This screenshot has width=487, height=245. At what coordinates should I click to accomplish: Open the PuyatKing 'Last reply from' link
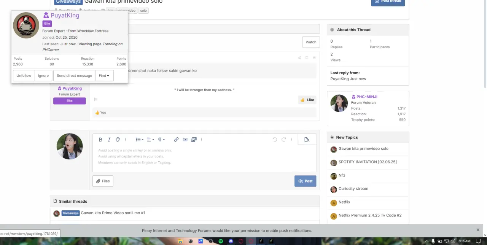coord(339,79)
